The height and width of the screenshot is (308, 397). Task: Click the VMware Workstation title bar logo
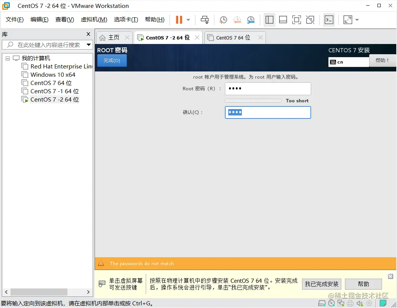pyautogui.click(x=6, y=6)
